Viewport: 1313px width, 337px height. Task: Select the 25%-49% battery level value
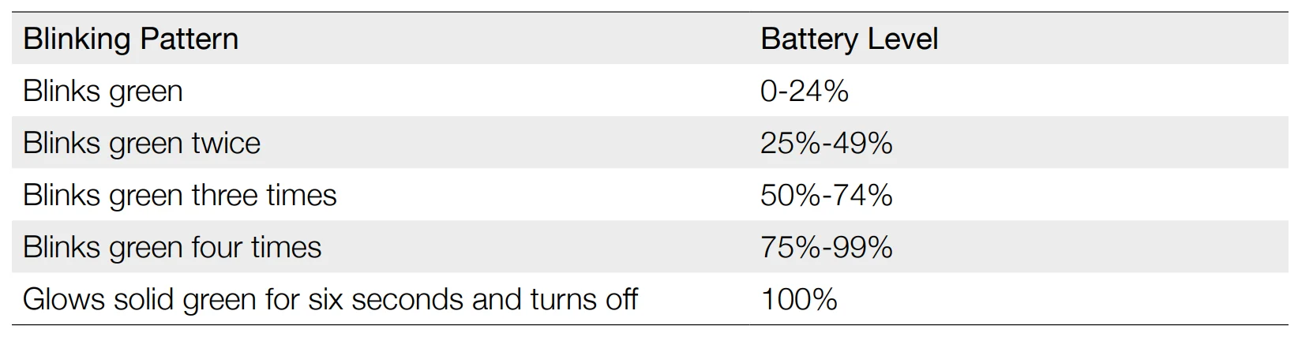click(x=826, y=144)
